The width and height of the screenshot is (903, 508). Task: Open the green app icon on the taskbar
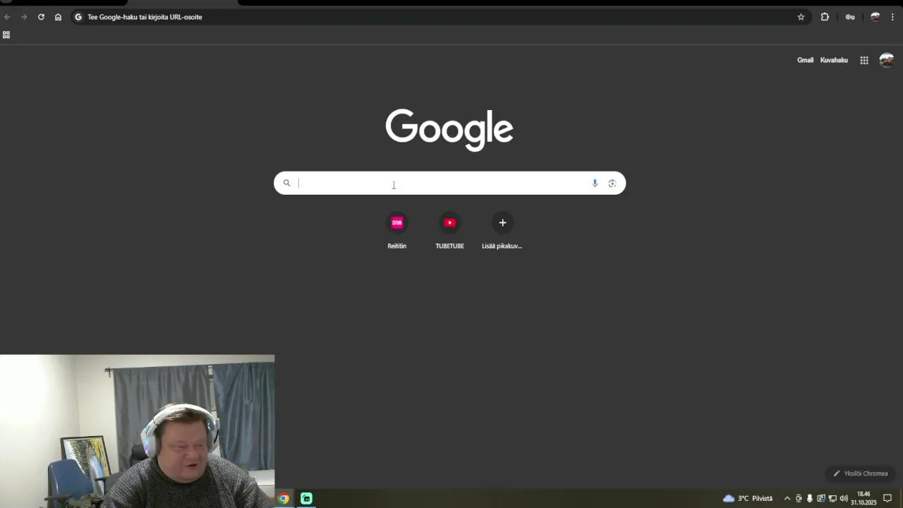click(x=306, y=498)
